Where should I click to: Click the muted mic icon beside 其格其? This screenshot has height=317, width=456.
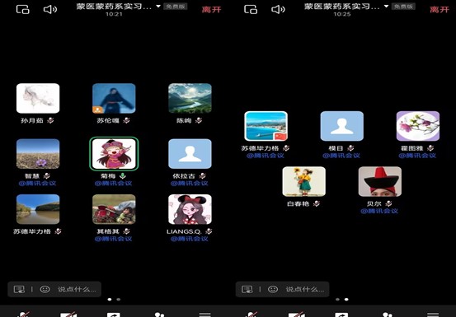tap(126, 231)
